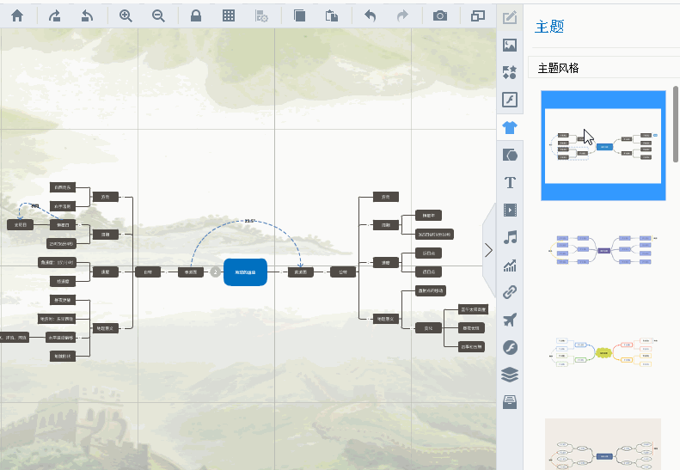Screen dimensions: 680x470
Task: Select the 四季和五带 node
Action: pyautogui.click(x=471, y=347)
